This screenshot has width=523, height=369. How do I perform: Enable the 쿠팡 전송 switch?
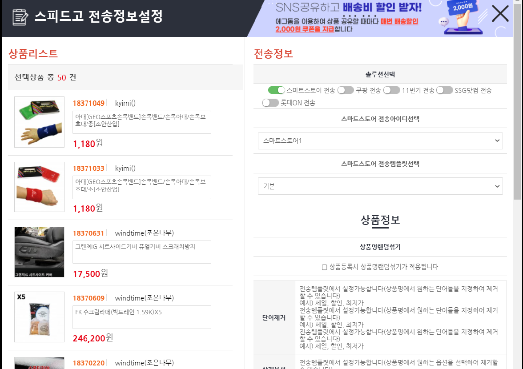coord(346,90)
